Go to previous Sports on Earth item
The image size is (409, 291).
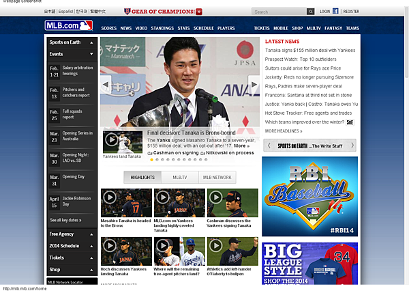tap(269, 145)
